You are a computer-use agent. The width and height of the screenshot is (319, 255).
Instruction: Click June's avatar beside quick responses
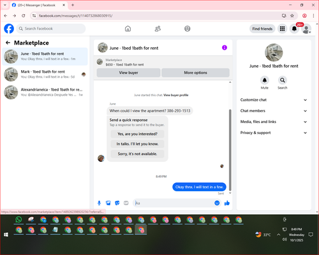[101, 158]
